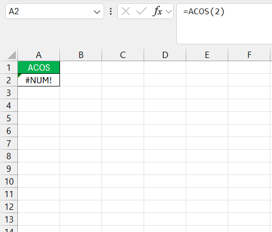Select column C header

pos(123,55)
